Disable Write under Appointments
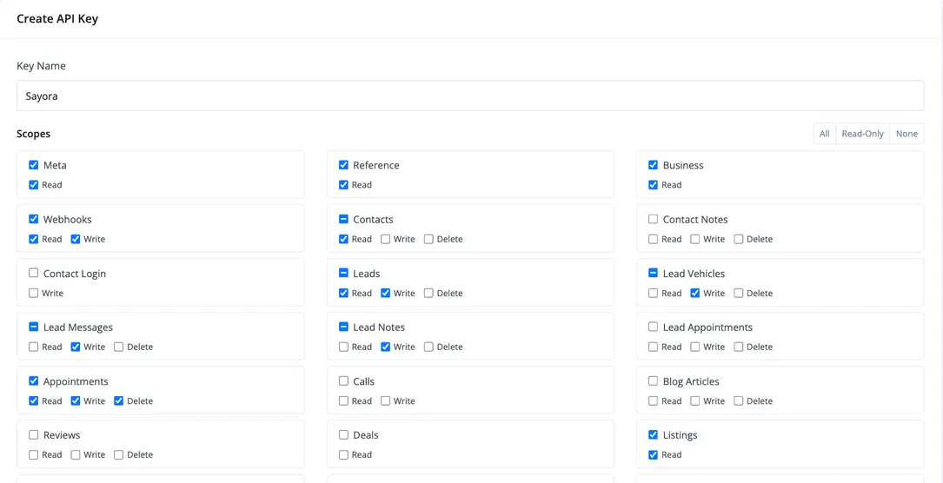 coord(75,400)
